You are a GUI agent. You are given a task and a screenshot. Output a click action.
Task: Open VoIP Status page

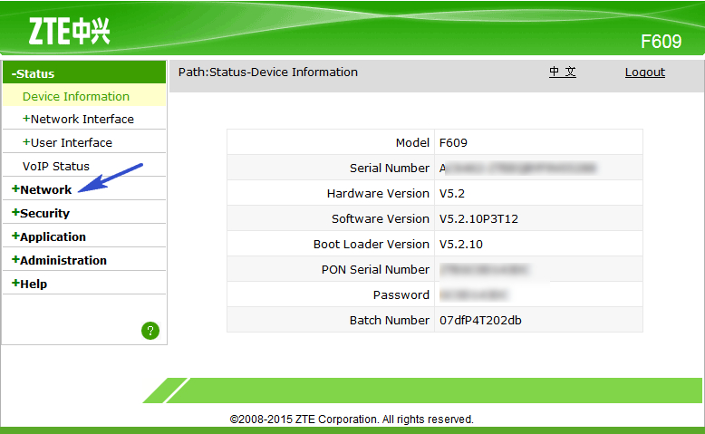point(56,167)
